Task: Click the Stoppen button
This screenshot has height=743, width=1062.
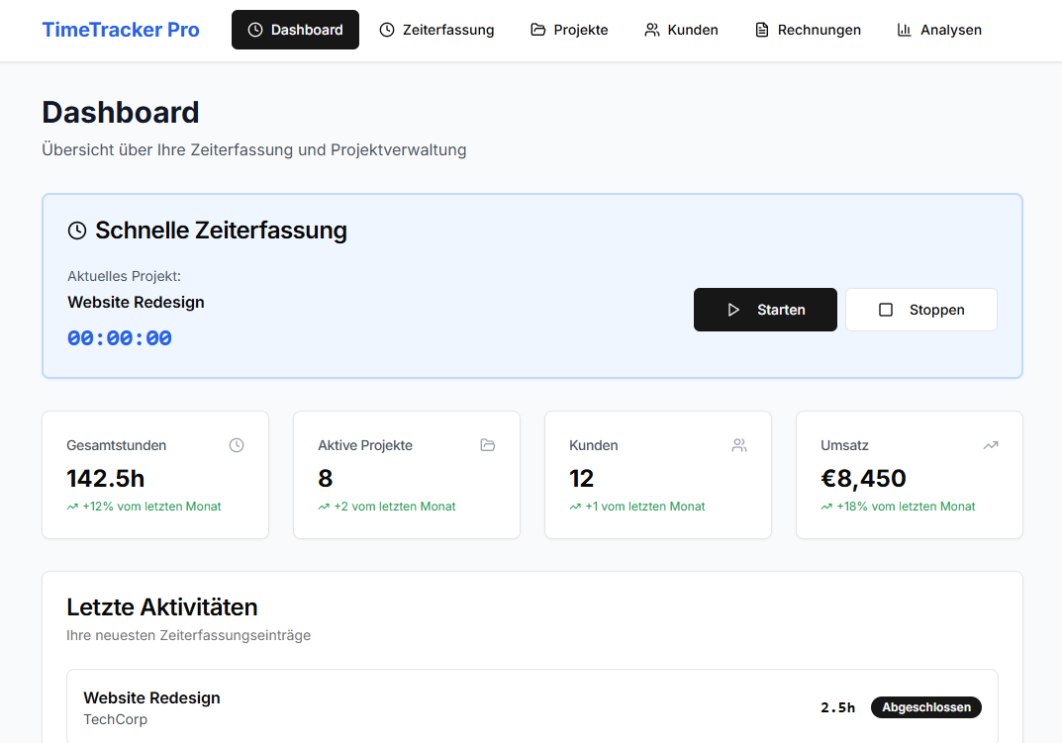Action: (921, 310)
